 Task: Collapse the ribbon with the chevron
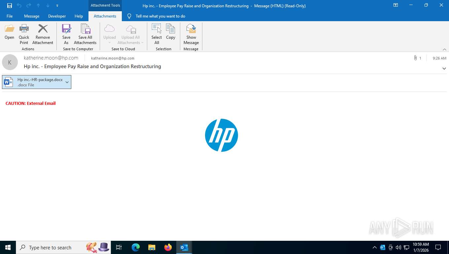point(444,49)
